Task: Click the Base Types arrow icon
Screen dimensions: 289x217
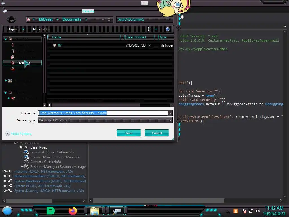Action: tap(26, 147)
